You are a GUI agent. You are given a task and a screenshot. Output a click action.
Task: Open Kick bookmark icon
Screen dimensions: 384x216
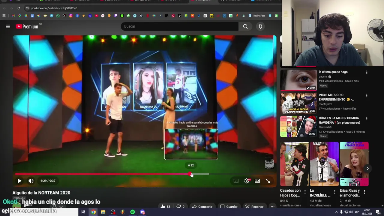(122, 16)
